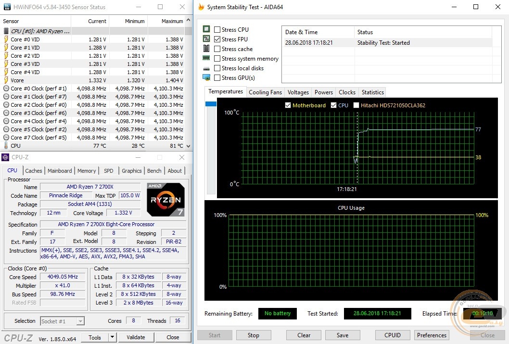Click the Stop button in AIDA64
The width and height of the screenshot is (509, 344).
click(254, 335)
